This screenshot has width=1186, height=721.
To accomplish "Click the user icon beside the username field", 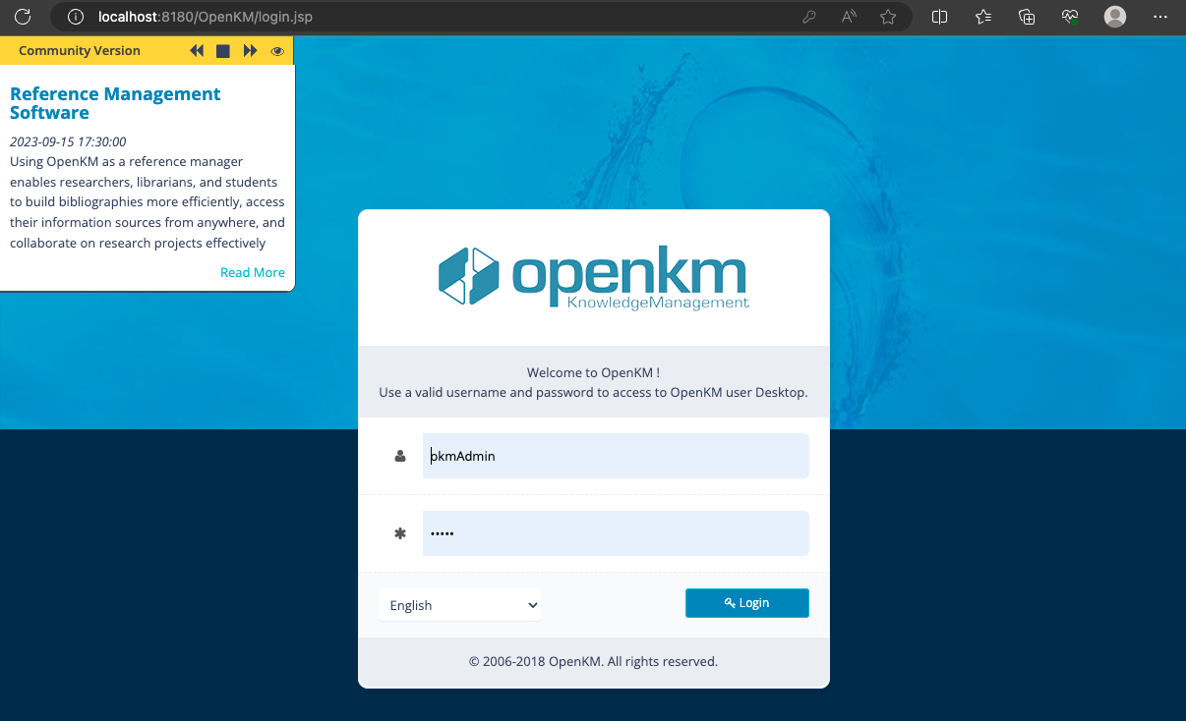I will (x=400, y=456).
